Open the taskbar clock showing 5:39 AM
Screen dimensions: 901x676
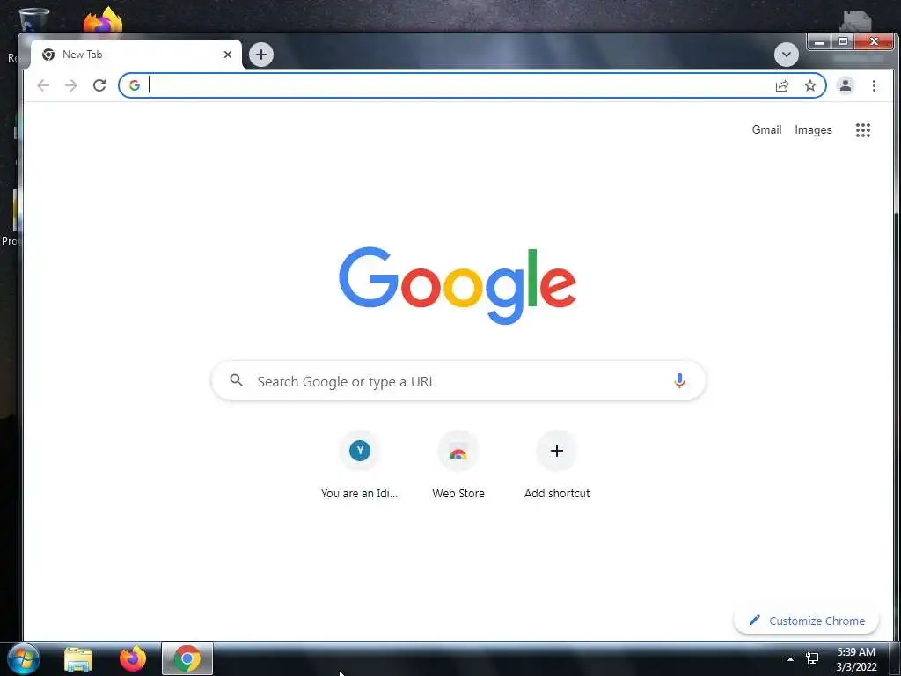pos(856,659)
